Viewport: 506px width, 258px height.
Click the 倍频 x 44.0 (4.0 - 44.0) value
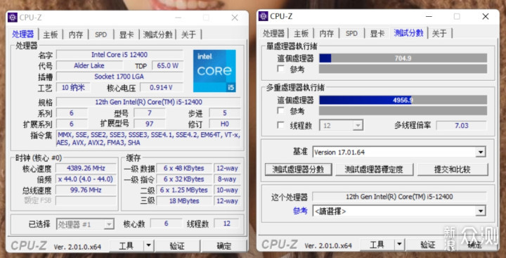point(86,179)
